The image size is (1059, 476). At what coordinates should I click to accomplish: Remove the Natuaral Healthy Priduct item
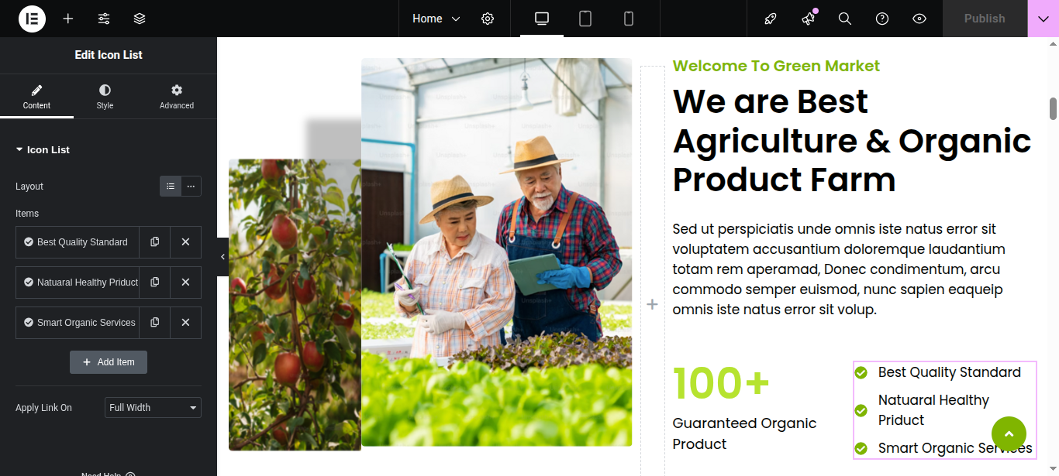click(185, 283)
